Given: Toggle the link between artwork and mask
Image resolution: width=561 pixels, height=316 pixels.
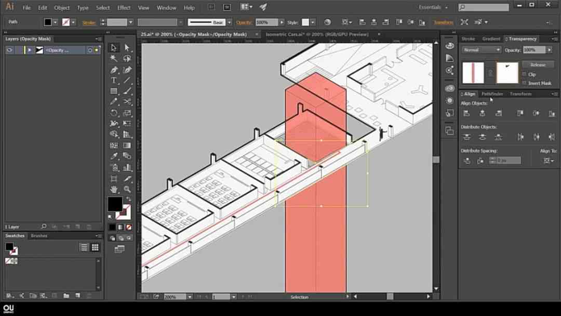Looking at the screenshot, I should pos(490,73).
